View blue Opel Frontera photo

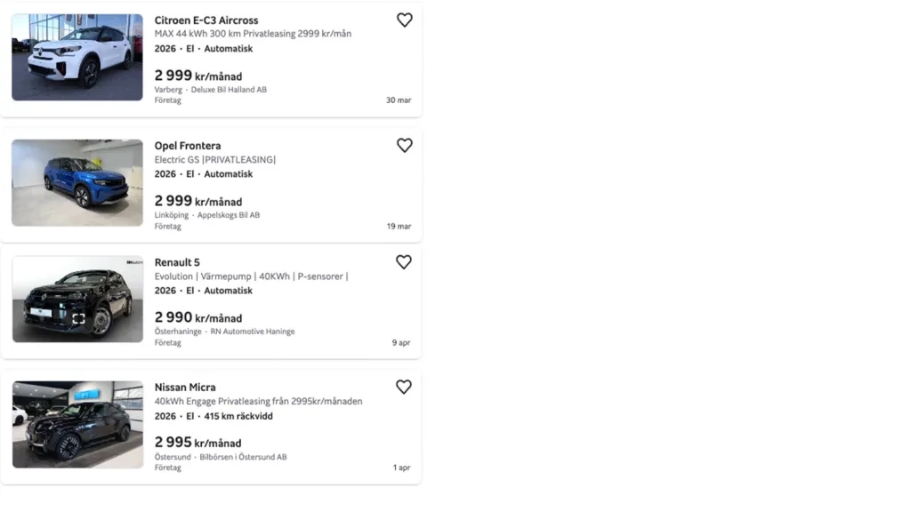(x=77, y=182)
